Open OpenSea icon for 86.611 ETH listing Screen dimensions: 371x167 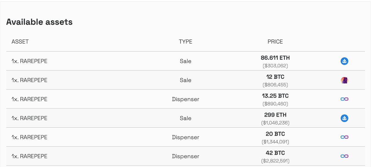coord(344,61)
